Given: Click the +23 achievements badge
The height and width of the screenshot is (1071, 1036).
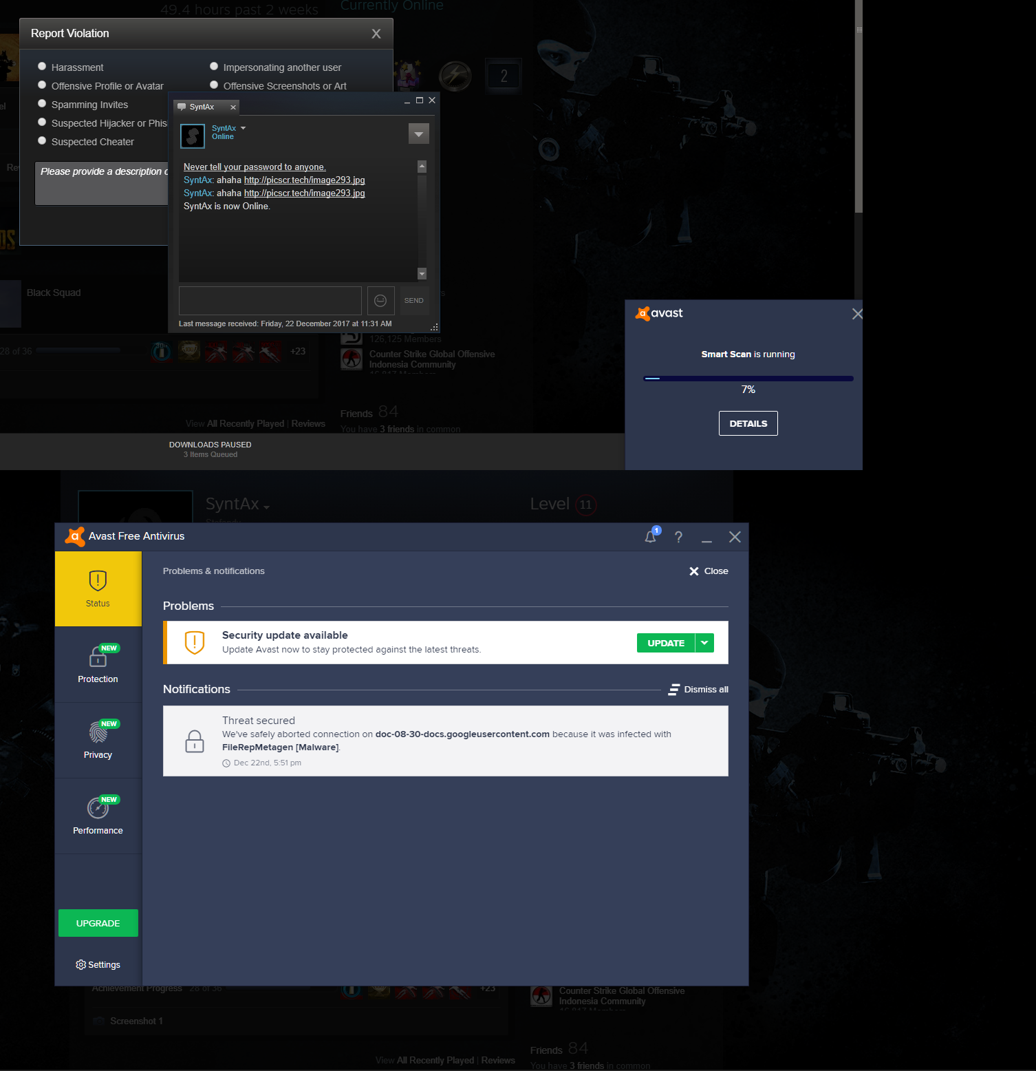Looking at the screenshot, I should pos(298,351).
